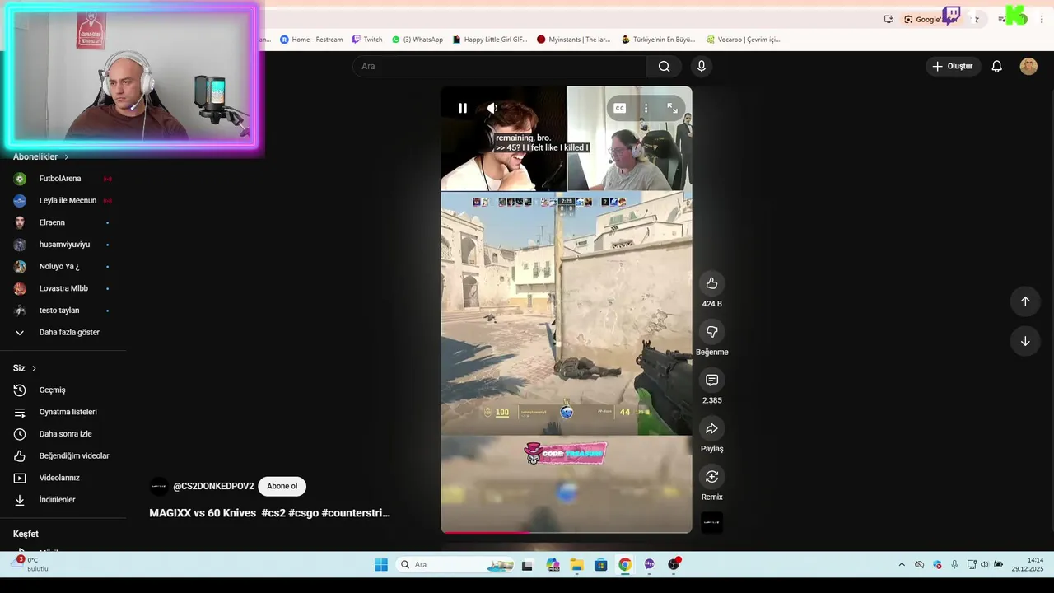Enter fullscreen on the Shorts player

(x=672, y=108)
